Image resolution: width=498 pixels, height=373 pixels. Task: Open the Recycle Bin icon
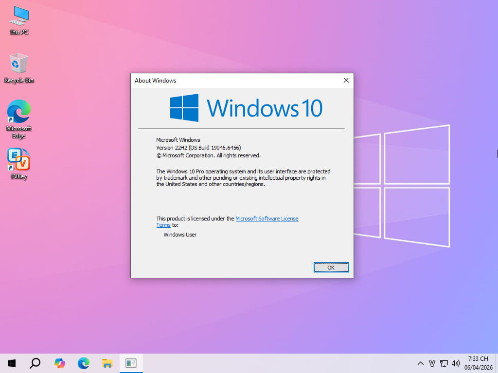(19, 68)
